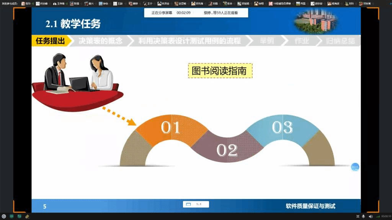Select the 任务提出 navigation tab

(50, 41)
